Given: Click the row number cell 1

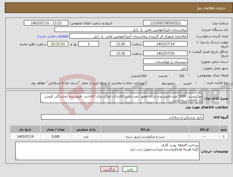Looking at the screenshot, I should [x=224, y=136].
